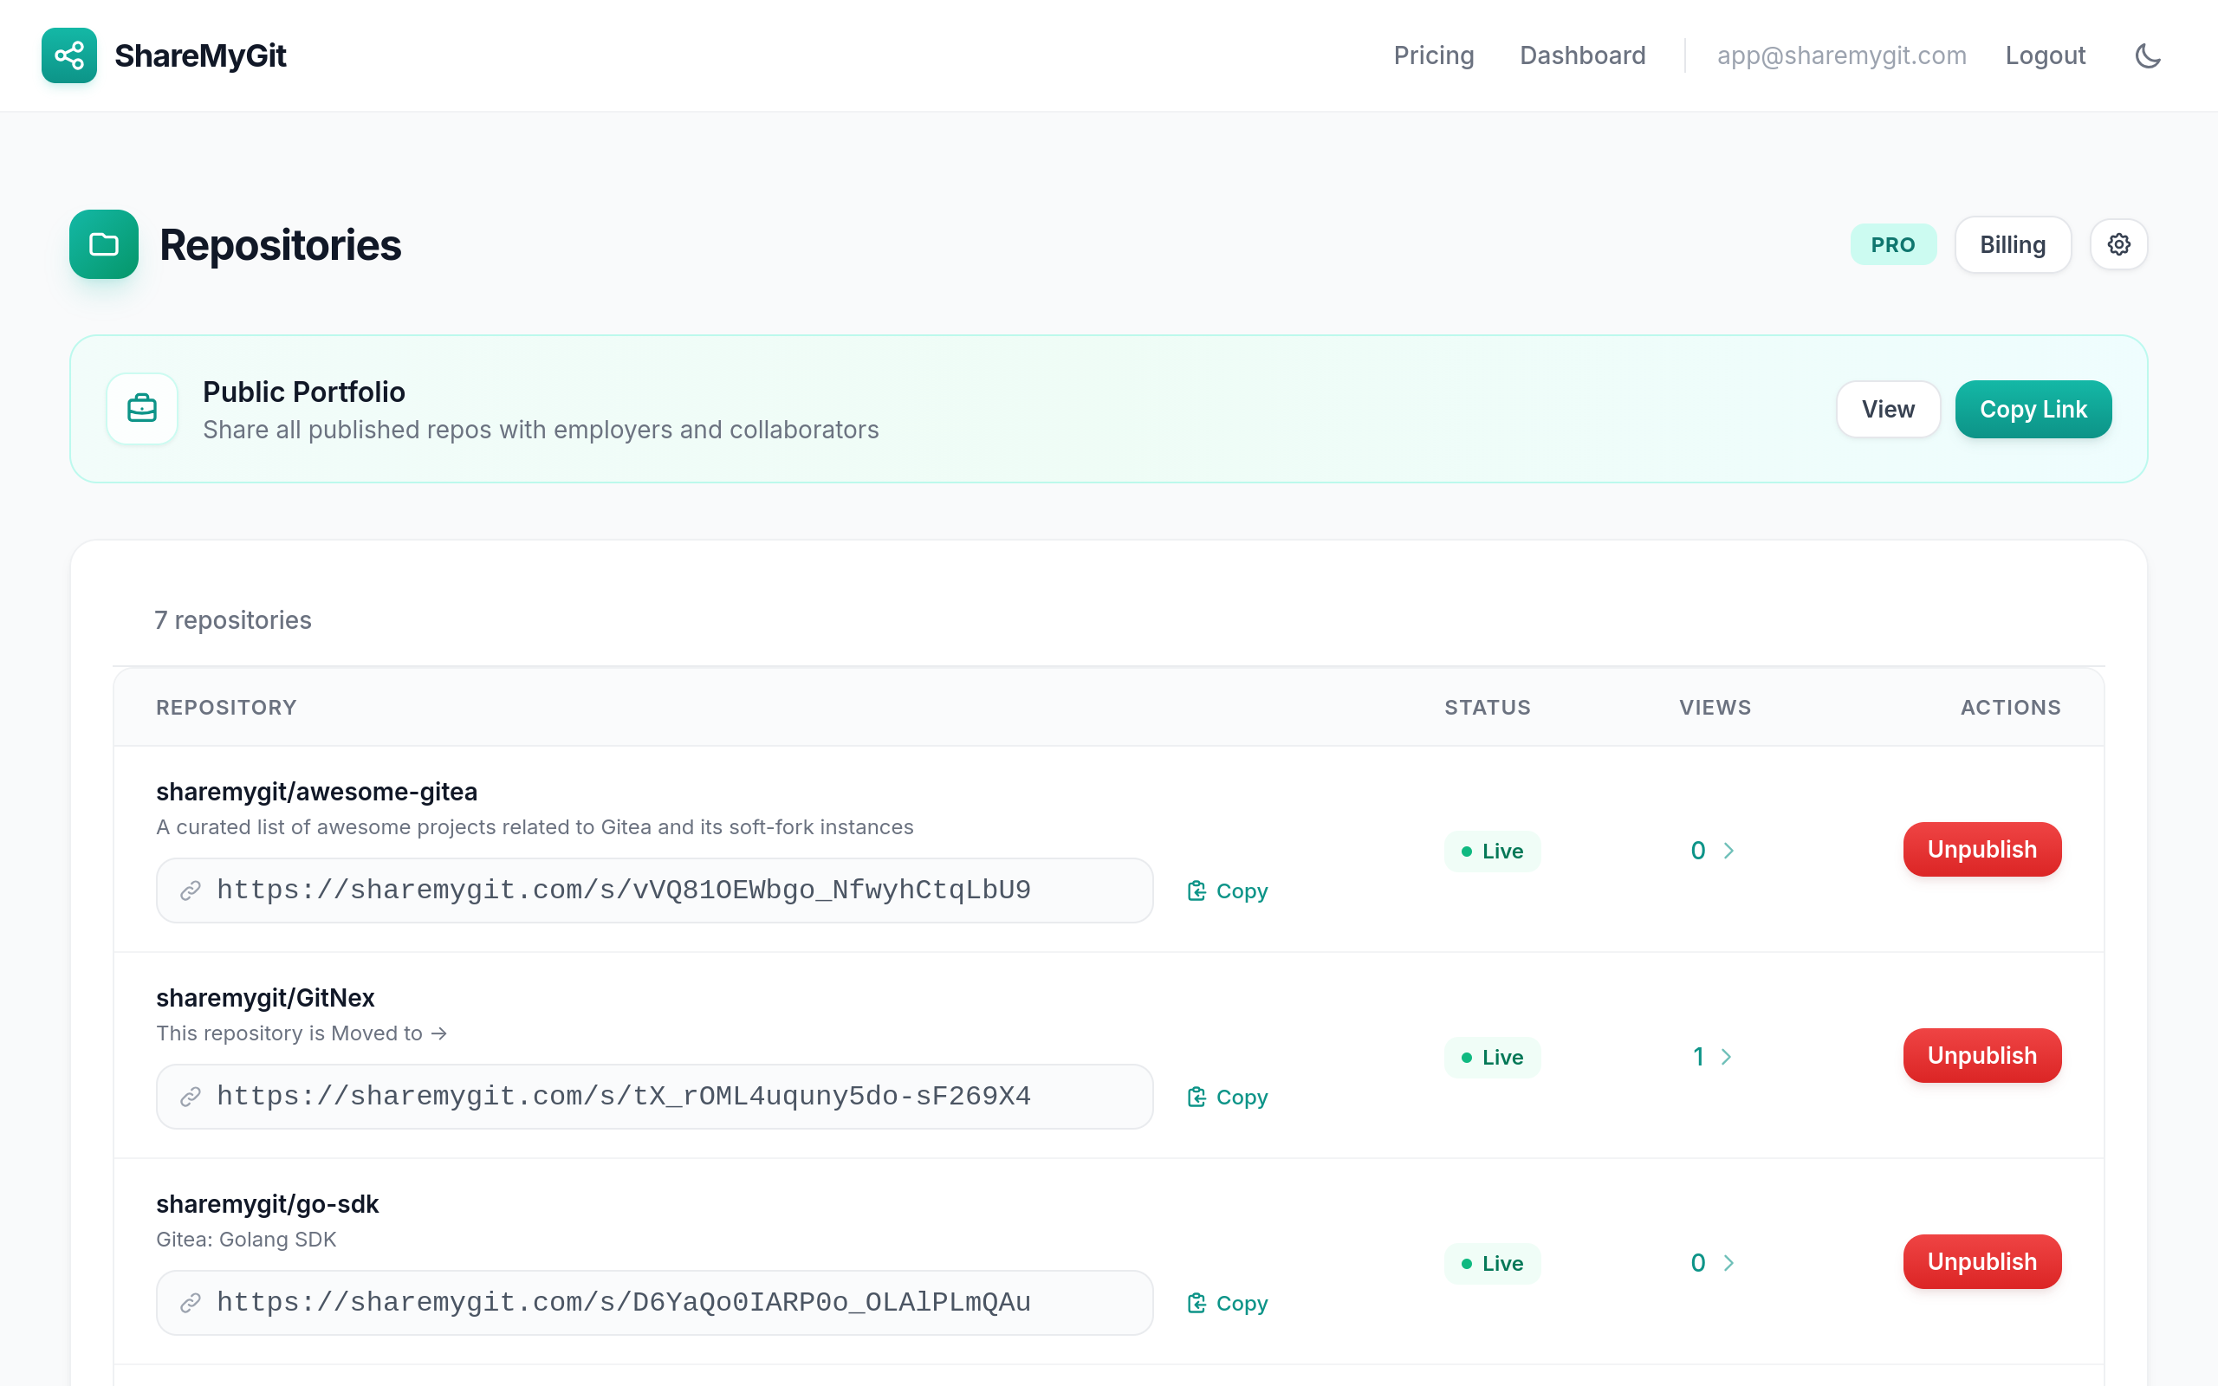Click the app@sharemygit.com account email
This screenshot has width=2218, height=1386.
click(1841, 56)
